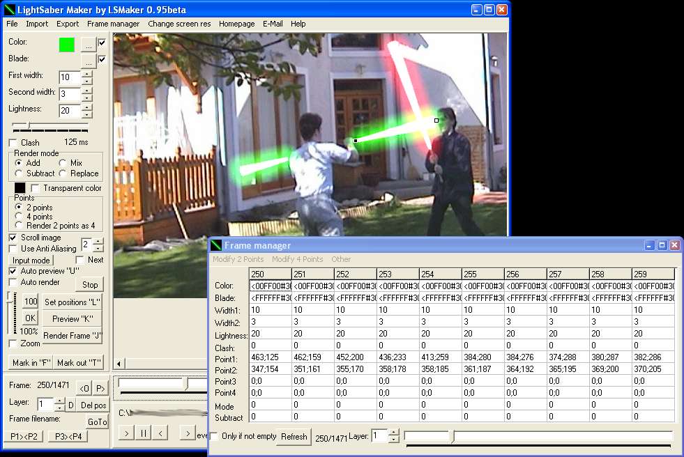Click the green Color swatch
This screenshot has height=457, width=684.
67,45
